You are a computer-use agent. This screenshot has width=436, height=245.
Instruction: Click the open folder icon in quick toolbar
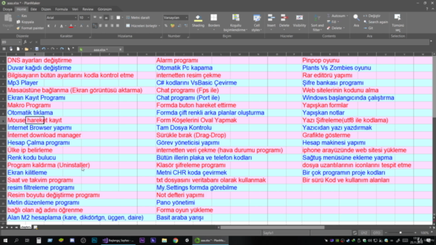27,49
